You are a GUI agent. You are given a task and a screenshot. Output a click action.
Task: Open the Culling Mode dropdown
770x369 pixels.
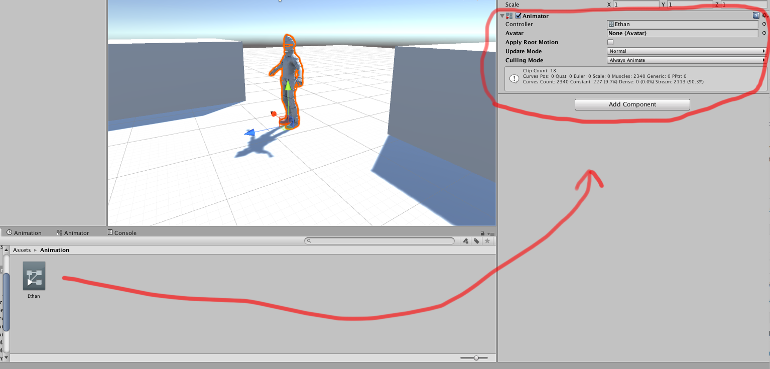tap(687, 60)
